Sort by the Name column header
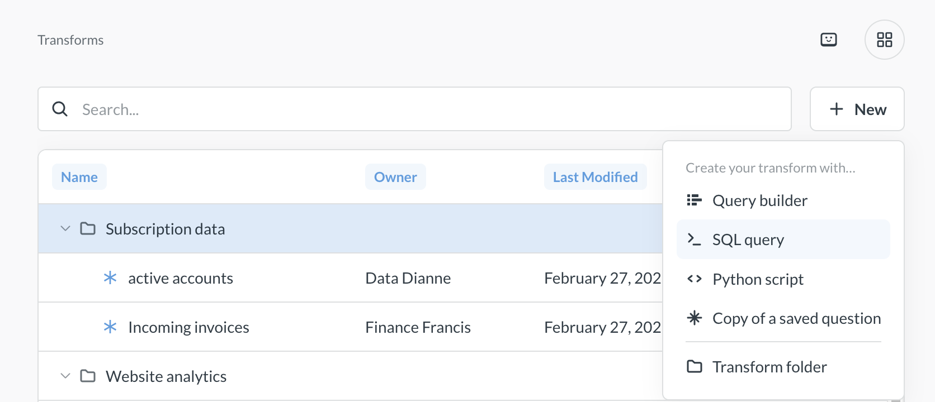 pos(79,177)
